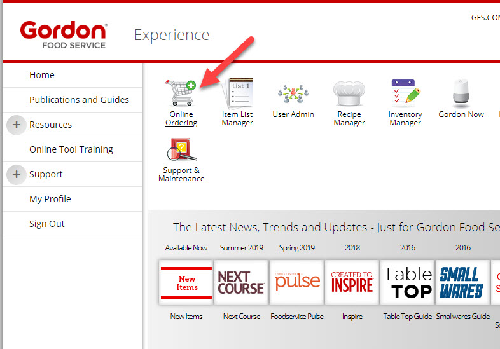
Task: Open Publications and Guides in the sidebar
Action: point(79,100)
